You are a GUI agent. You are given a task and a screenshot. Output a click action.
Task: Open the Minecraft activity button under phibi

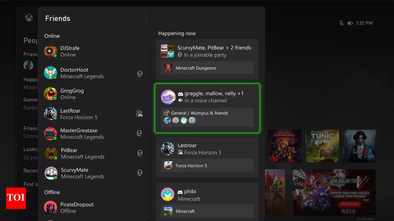pyautogui.click(x=207, y=211)
